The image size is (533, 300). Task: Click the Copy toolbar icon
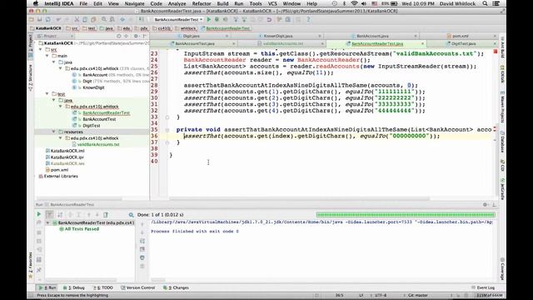click(85, 19)
